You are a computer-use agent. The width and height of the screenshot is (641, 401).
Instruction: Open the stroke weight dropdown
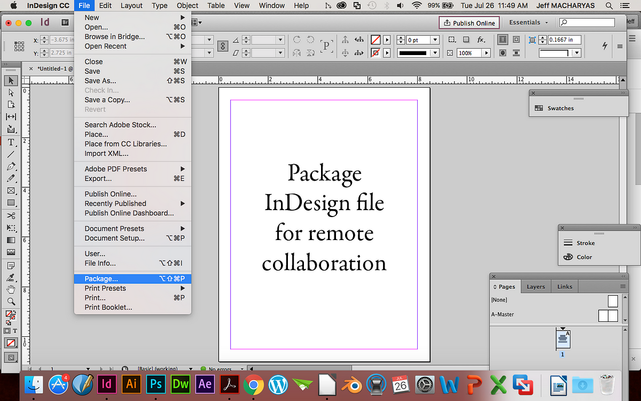435,40
